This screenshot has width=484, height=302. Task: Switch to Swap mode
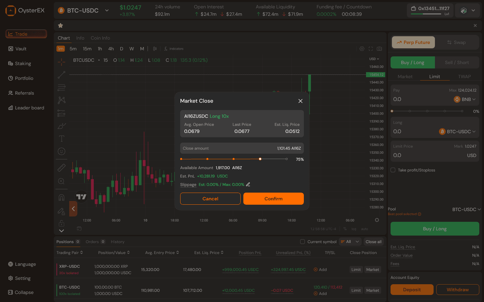456,42
